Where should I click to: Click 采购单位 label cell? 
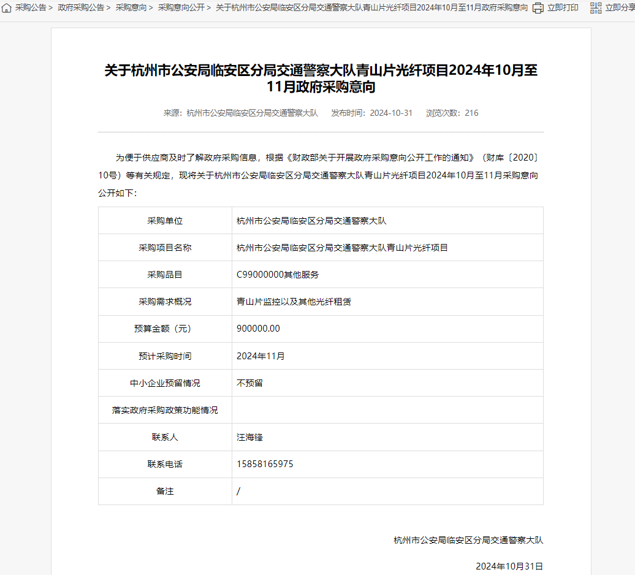165,221
